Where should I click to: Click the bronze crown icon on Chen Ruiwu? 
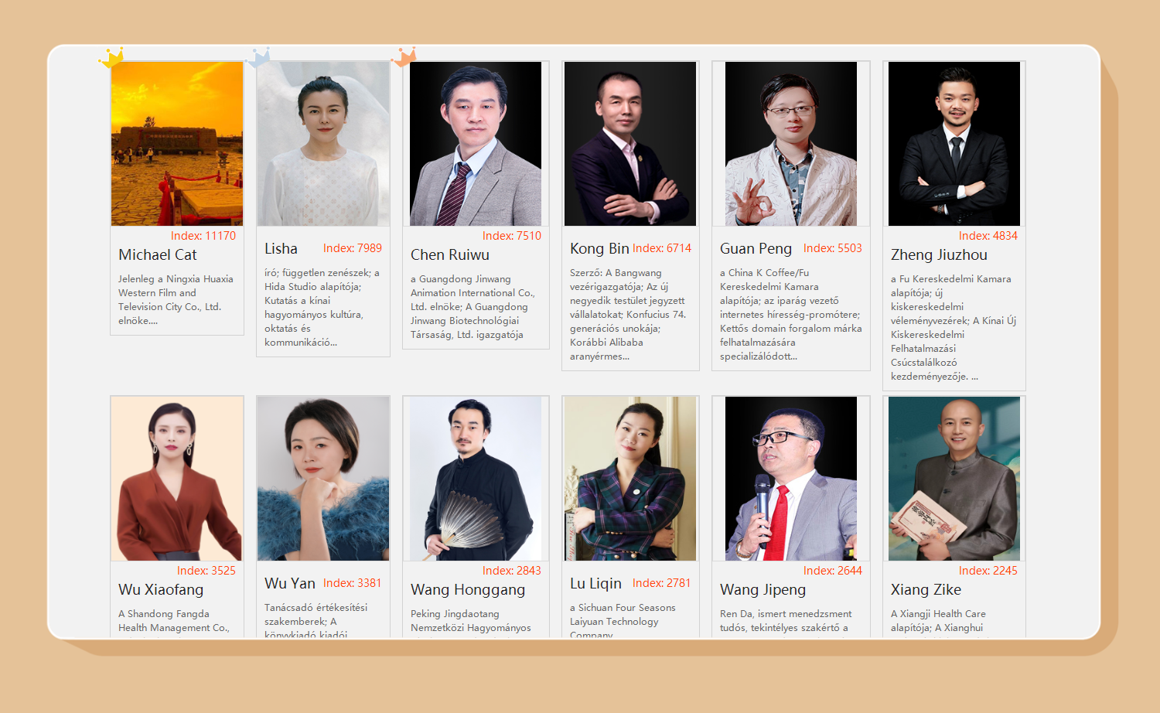click(x=404, y=57)
